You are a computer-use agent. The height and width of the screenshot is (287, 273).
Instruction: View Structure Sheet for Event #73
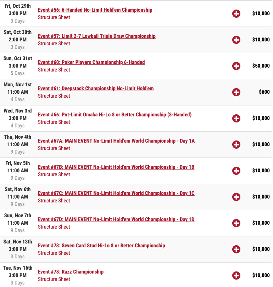54,253
